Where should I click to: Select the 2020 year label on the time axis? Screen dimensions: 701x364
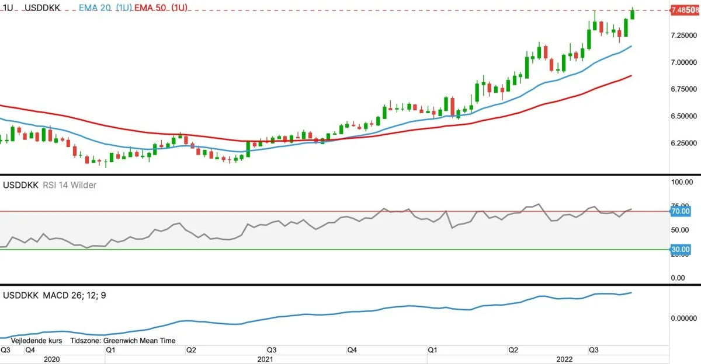(53, 359)
